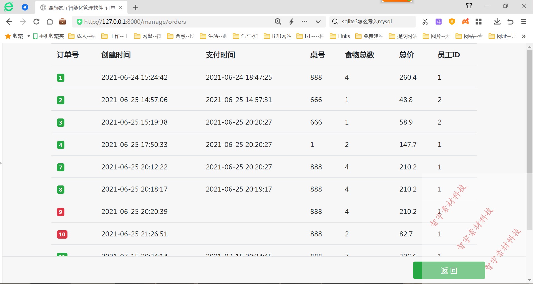Open the purple translate extension
This screenshot has width=533, height=284.
point(439,22)
